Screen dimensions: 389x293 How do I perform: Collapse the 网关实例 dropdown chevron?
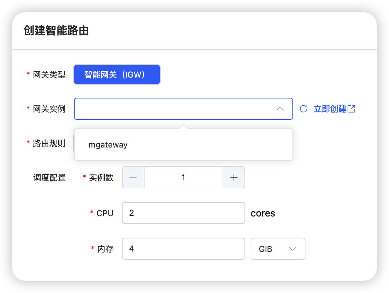pos(280,109)
